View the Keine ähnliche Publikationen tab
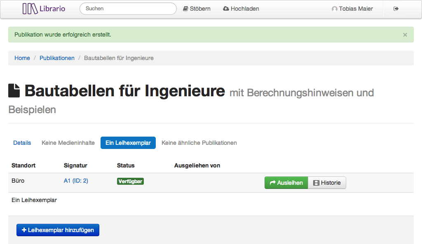 (199, 142)
